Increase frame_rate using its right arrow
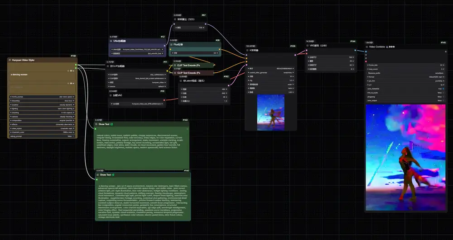The image size is (453, 240). [443, 65]
